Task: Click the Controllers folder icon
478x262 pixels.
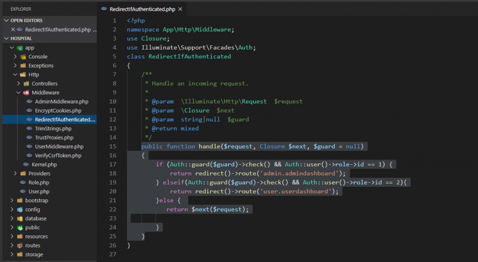Action: (x=27, y=84)
